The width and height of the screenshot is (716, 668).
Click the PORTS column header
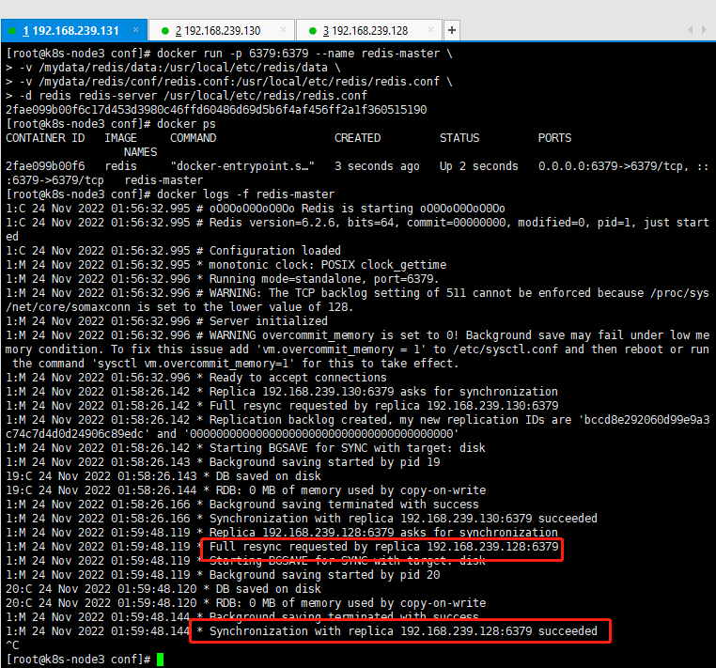click(x=554, y=138)
